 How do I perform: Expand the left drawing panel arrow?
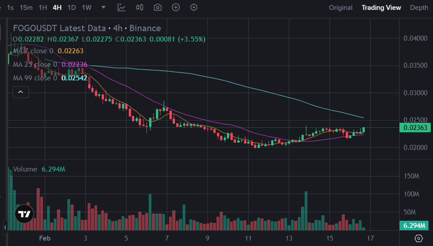pos(5,227)
